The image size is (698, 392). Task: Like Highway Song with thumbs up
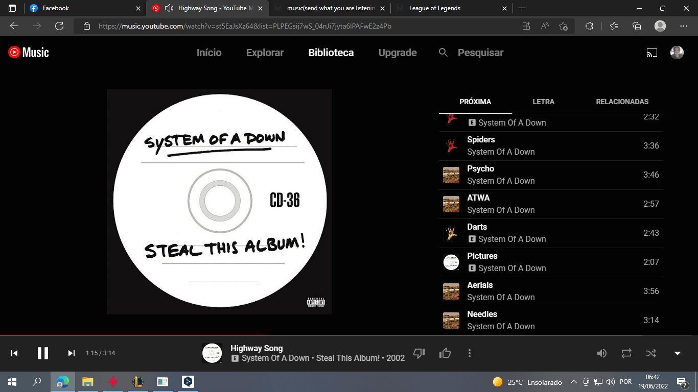tap(445, 353)
